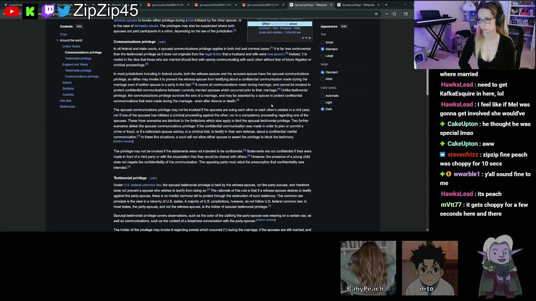Open the domestic abuse link
The image size is (536, 301).
point(146,26)
